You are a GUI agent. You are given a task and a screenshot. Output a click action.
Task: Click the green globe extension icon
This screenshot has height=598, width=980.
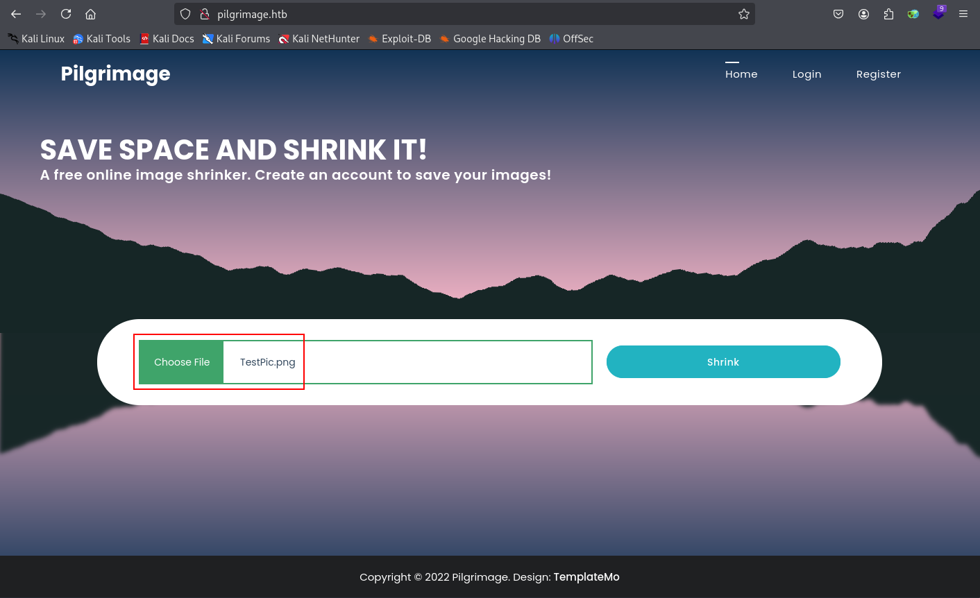click(913, 14)
